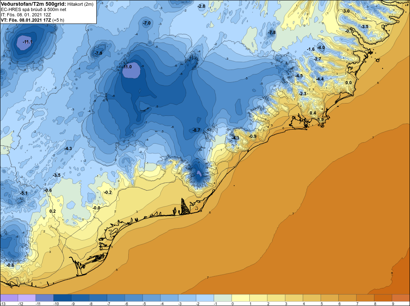Select the 0 pale yellow legend swatch

click(240, 298)
